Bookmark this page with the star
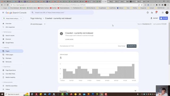The width and height of the screenshot is (170, 96). pos(142,5)
